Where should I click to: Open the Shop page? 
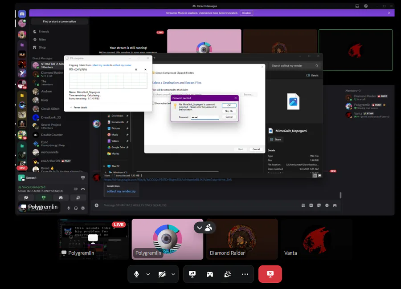pyautogui.click(x=60, y=48)
